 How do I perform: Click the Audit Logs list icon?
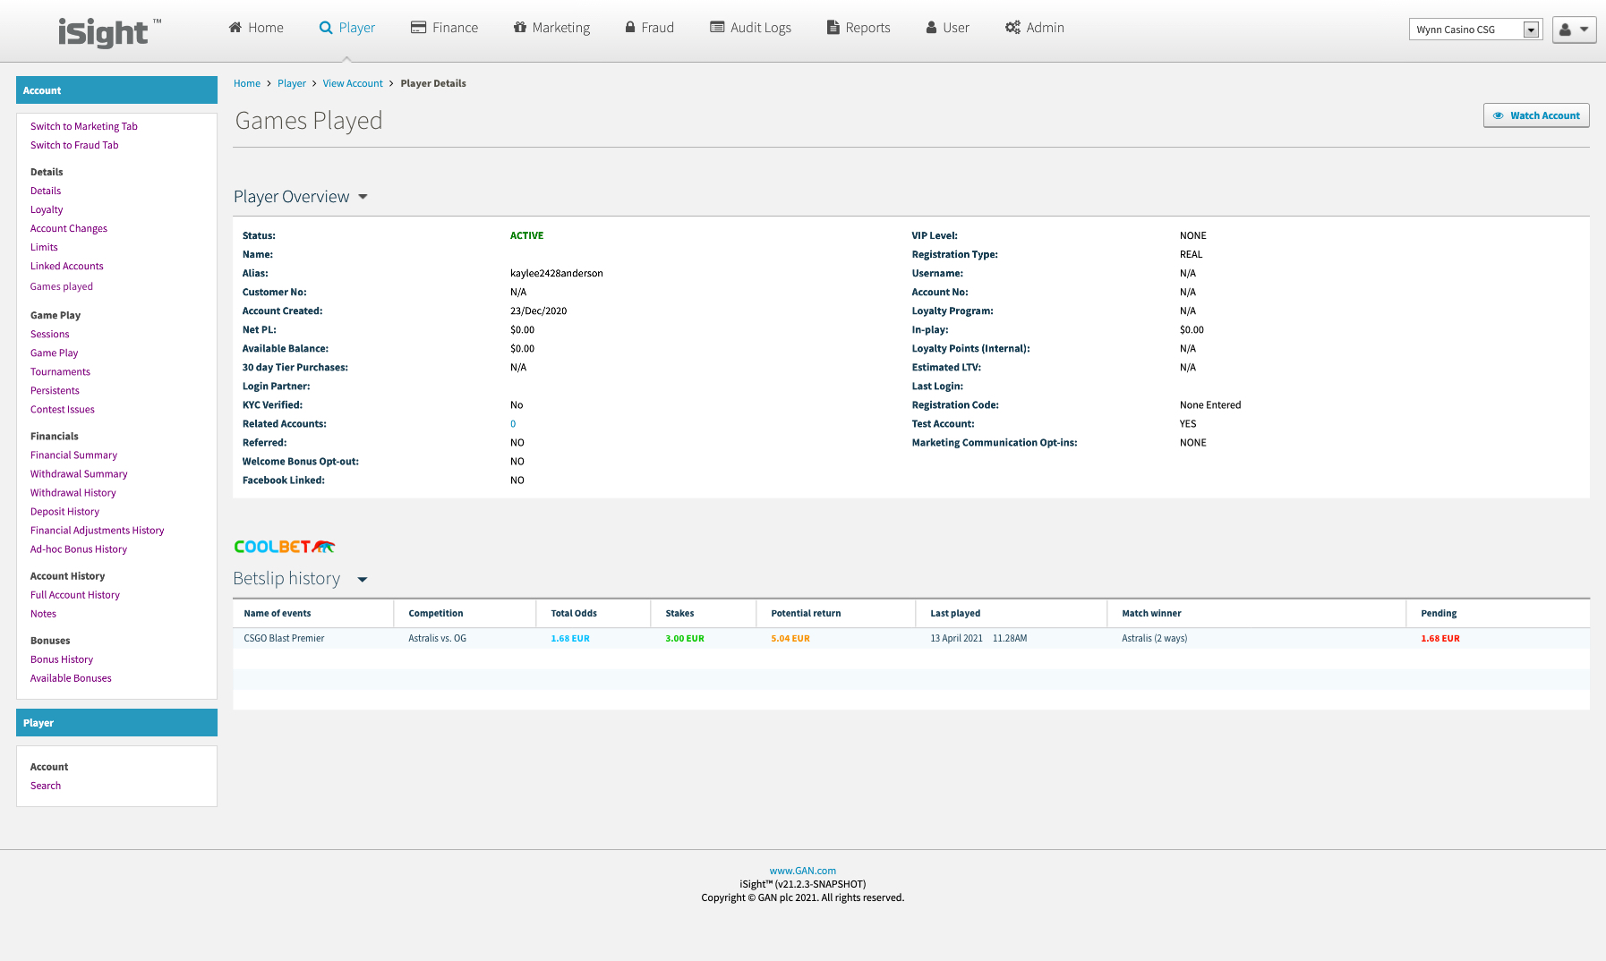coord(717,28)
